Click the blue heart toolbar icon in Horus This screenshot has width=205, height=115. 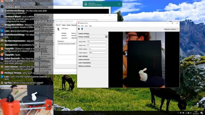[82, 29]
